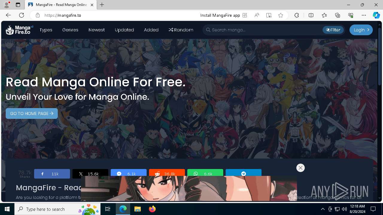
Task: Open the Favorites list icon
Action: [x=324, y=15]
